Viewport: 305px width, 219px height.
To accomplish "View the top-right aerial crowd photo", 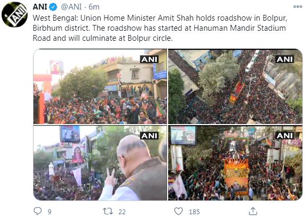I will click(235, 86).
